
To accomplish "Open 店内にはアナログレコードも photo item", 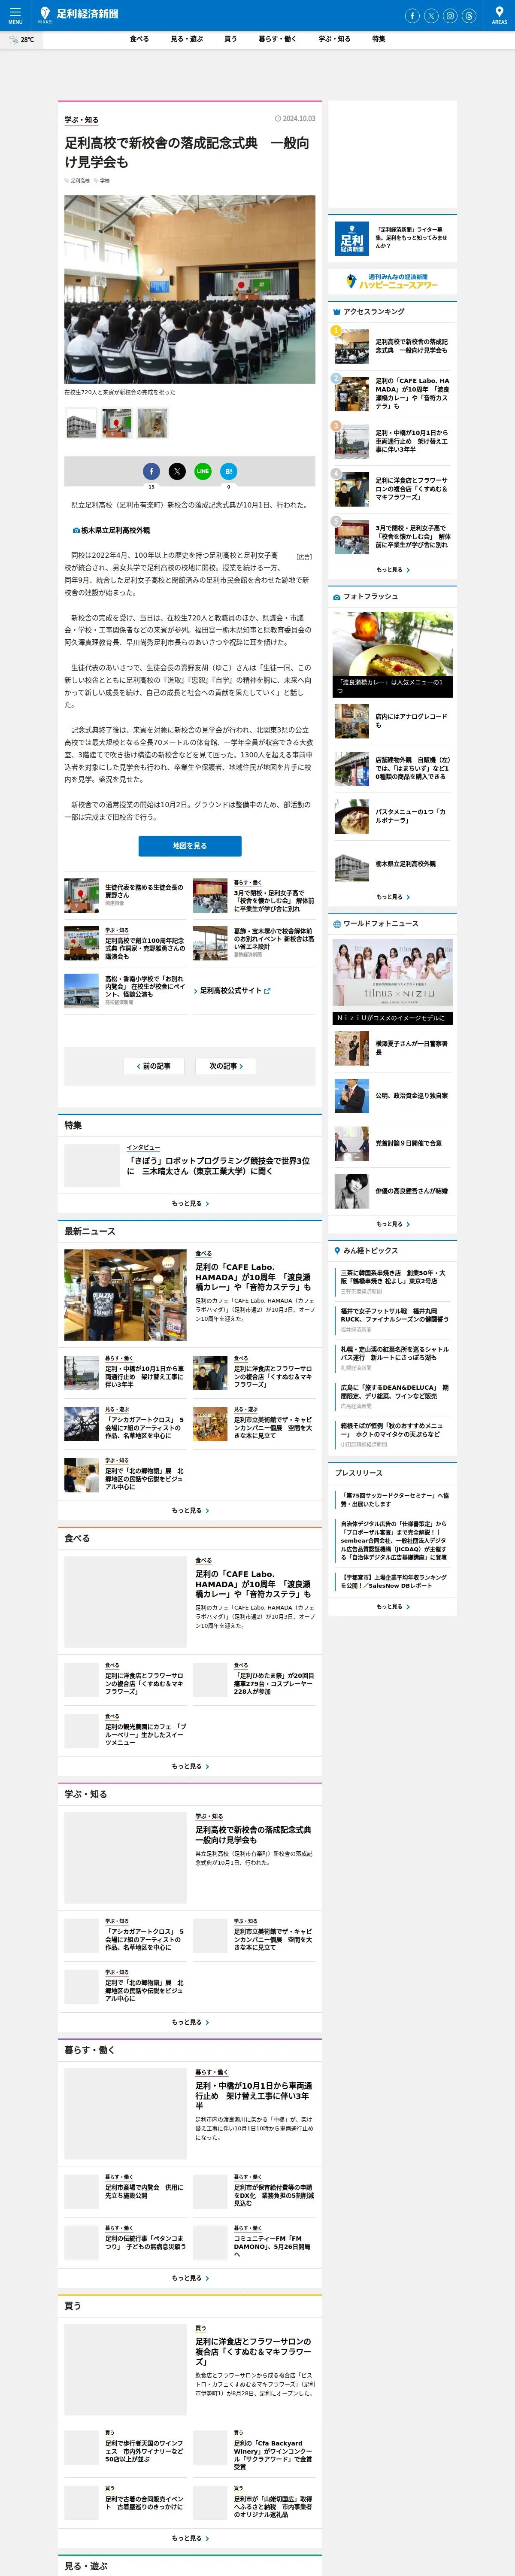I will pos(392,721).
